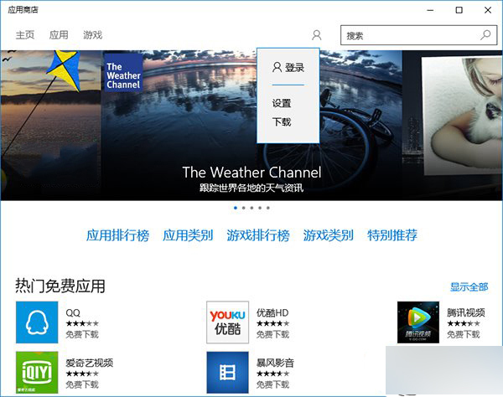
Task: Open the 游戏类别 link
Action: click(x=328, y=235)
